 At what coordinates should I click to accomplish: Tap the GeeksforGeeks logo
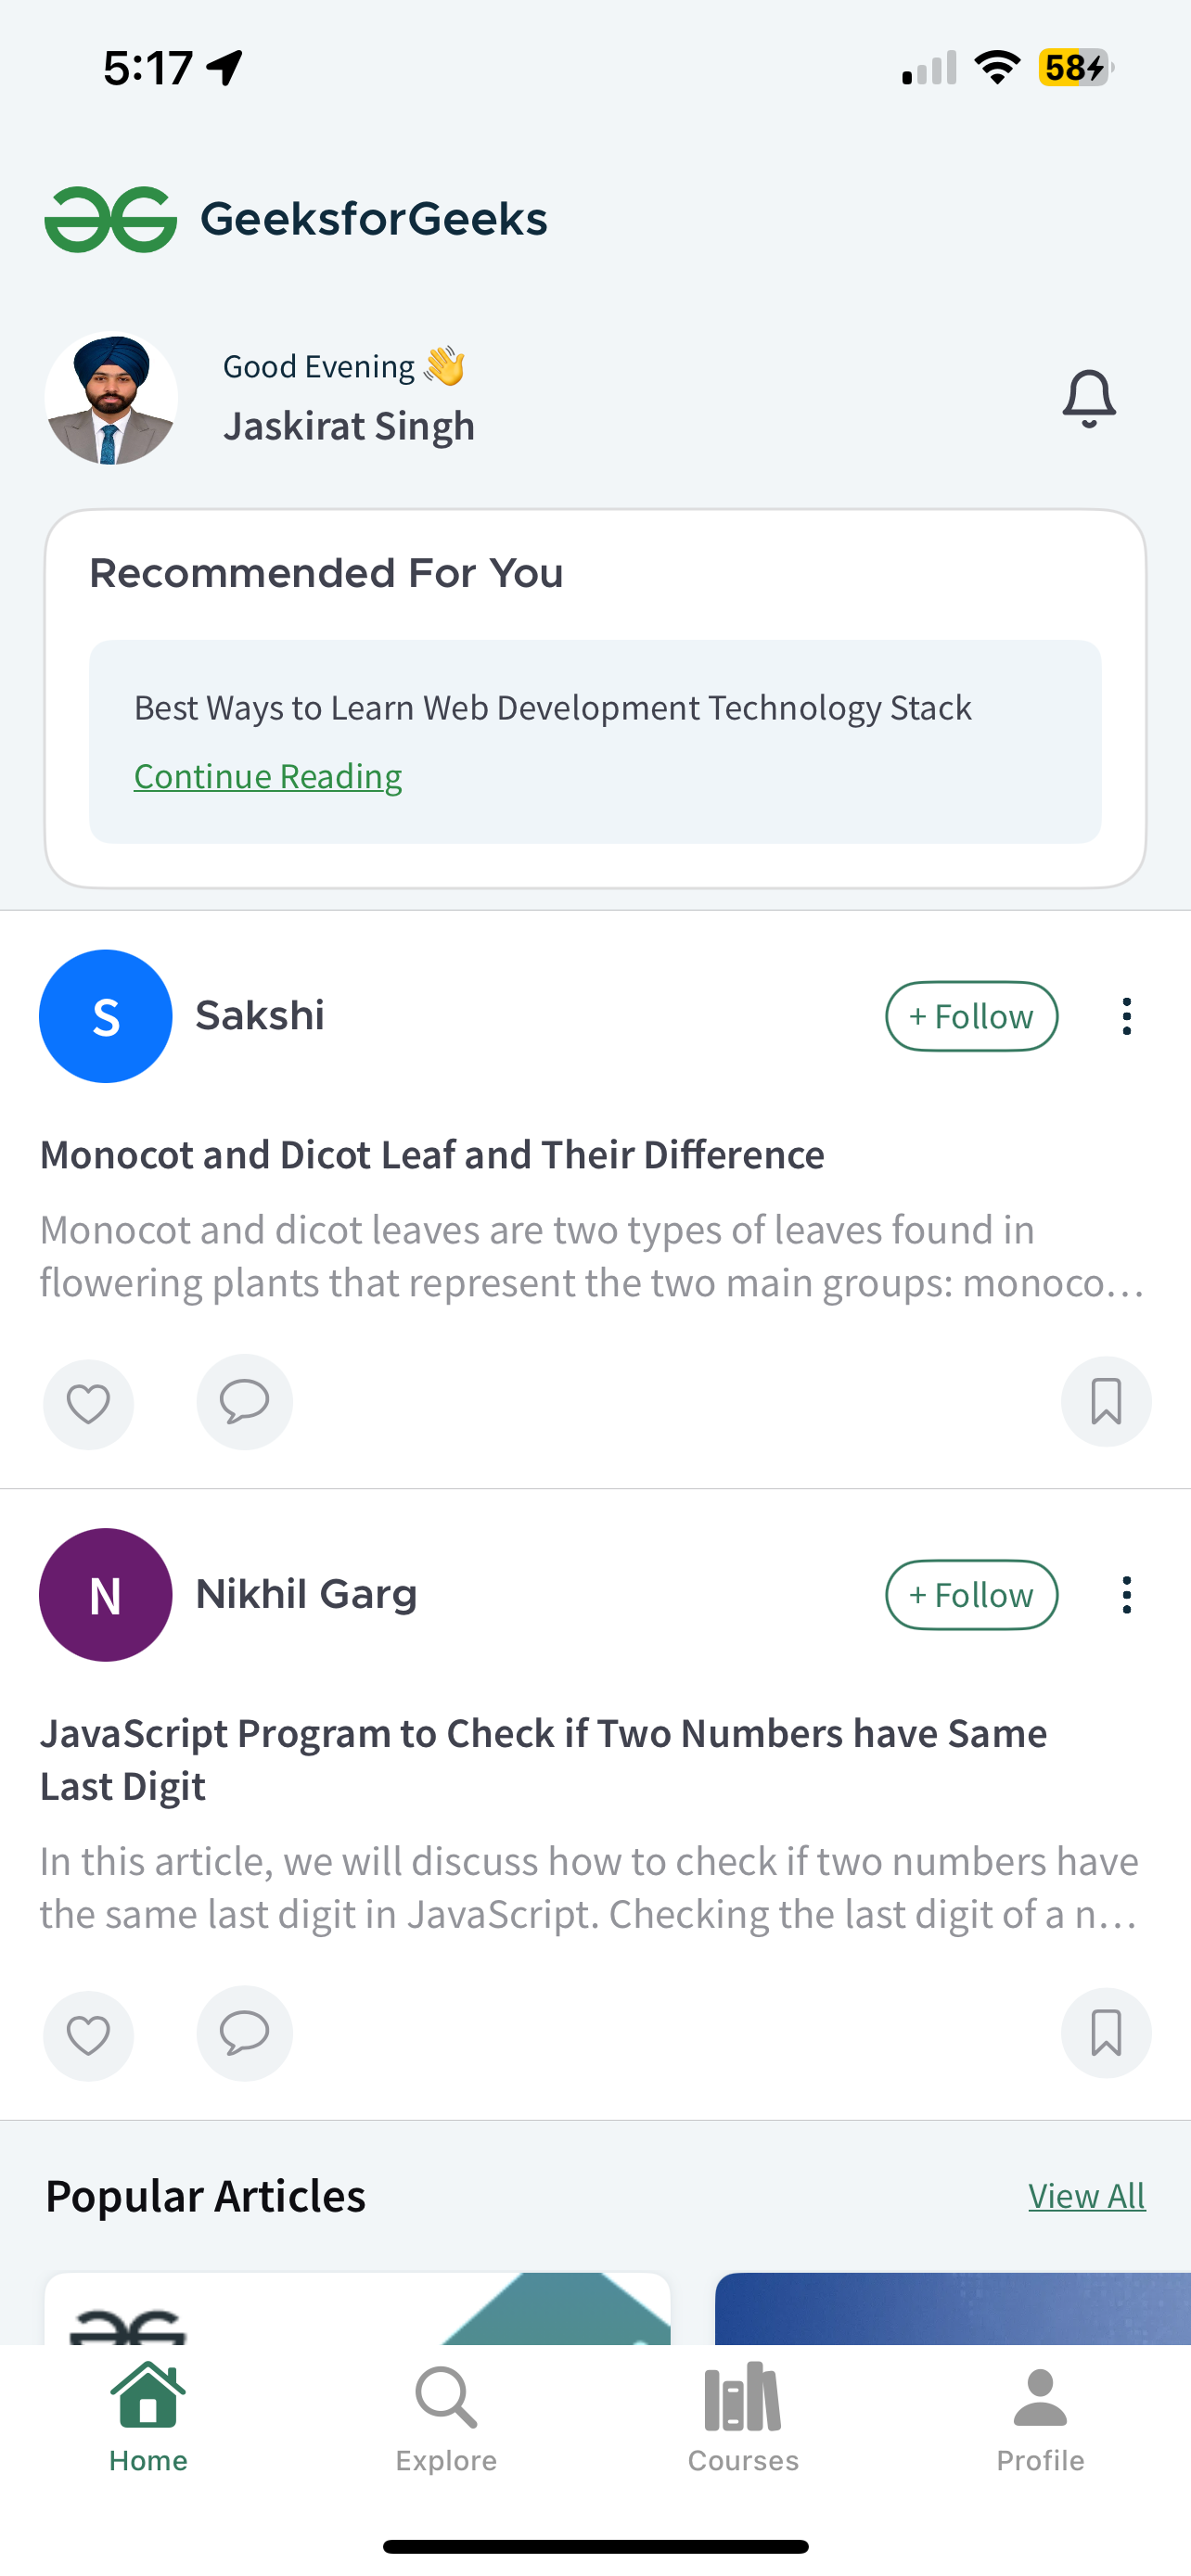pos(296,219)
